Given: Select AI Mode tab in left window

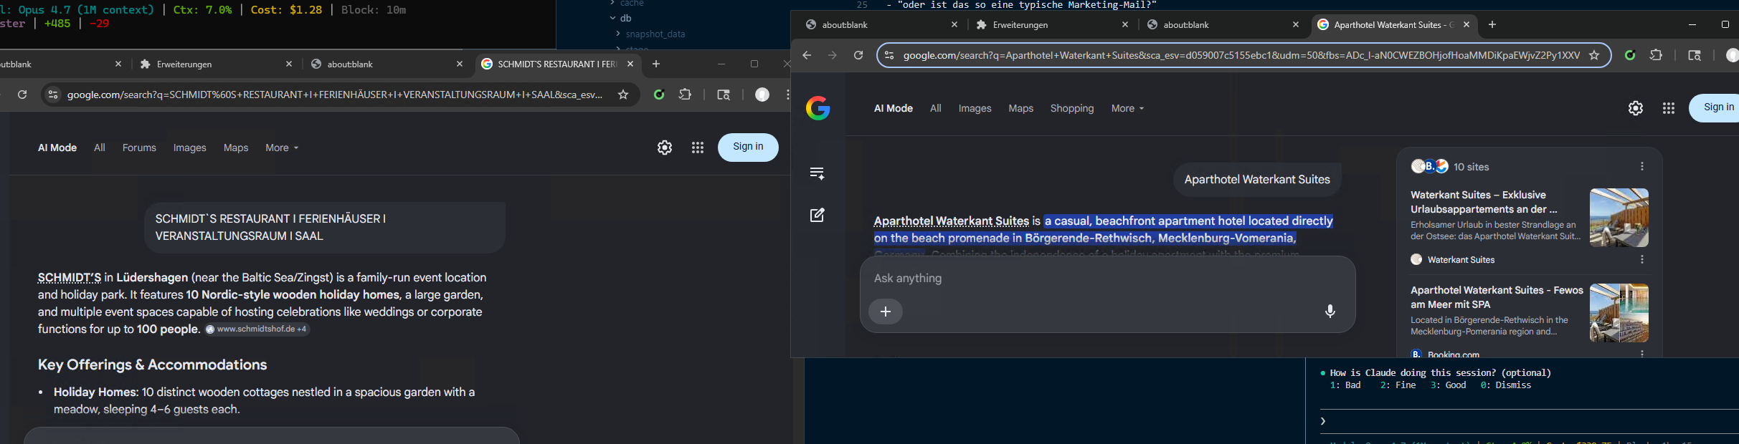Looking at the screenshot, I should coord(57,148).
